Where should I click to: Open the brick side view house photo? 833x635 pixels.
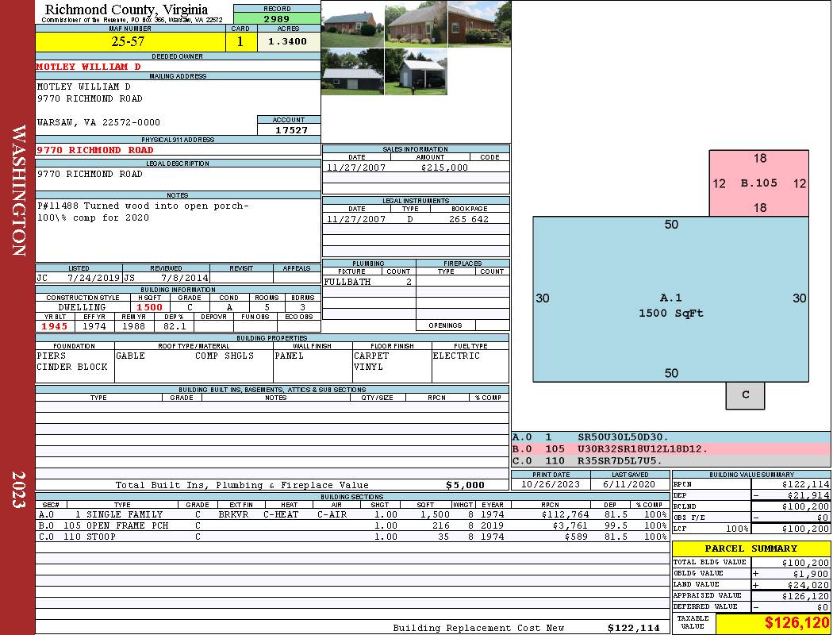pyautogui.click(x=479, y=24)
